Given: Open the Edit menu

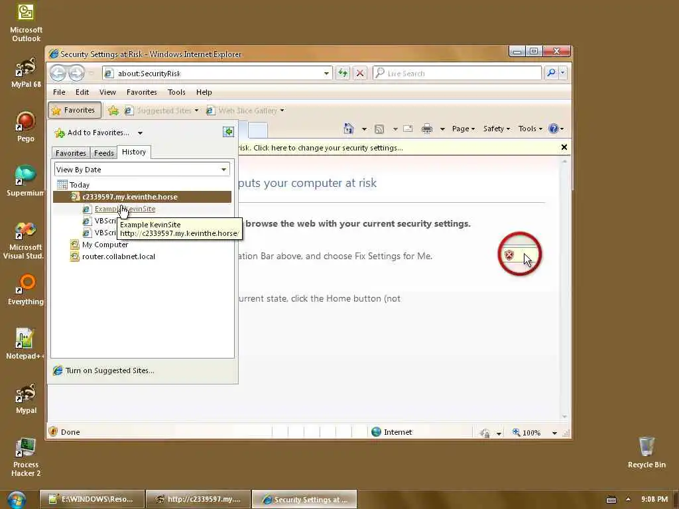Looking at the screenshot, I should pos(82,92).
